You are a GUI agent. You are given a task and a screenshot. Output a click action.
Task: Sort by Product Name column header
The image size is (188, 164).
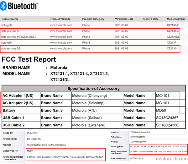(x=9, y=19)
